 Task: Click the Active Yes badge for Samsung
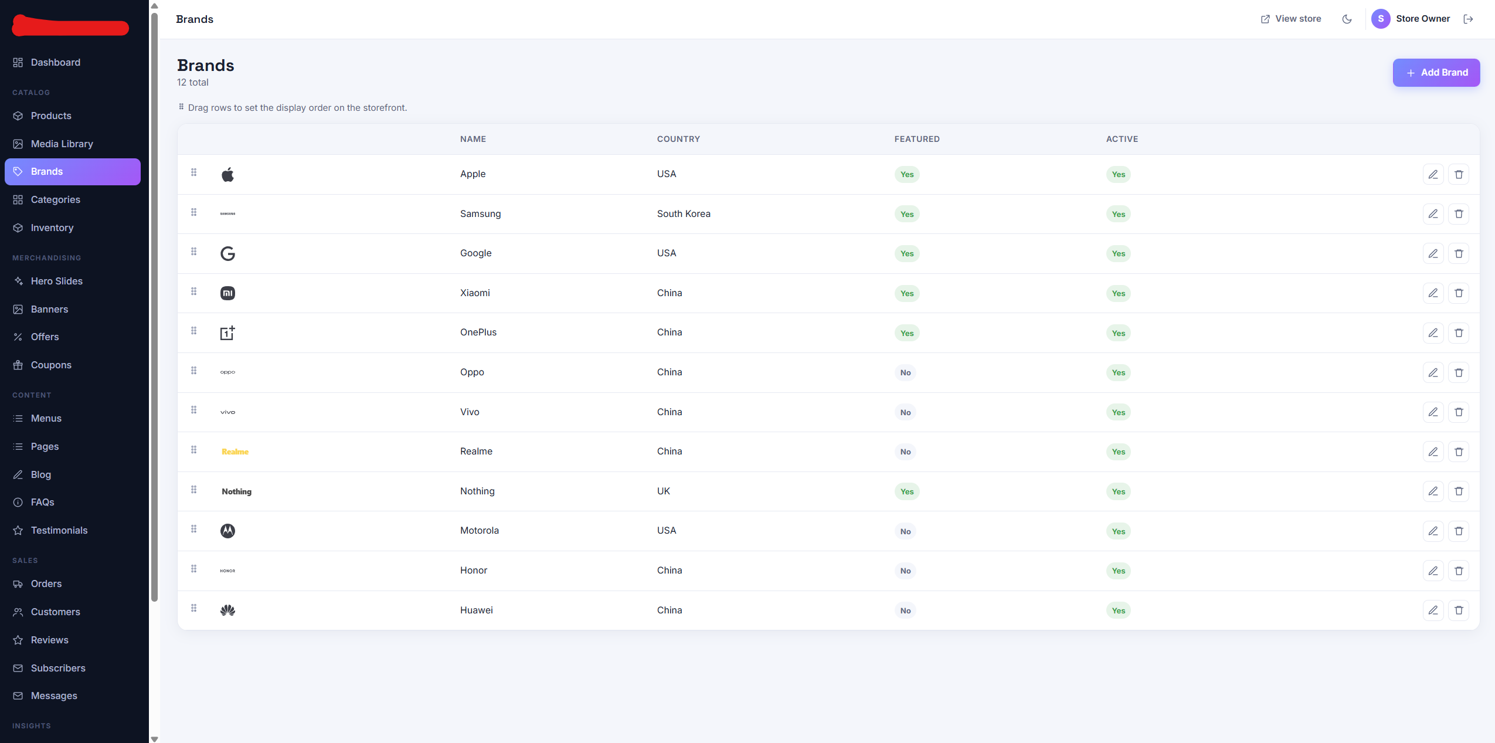[x=1119, y=215]
